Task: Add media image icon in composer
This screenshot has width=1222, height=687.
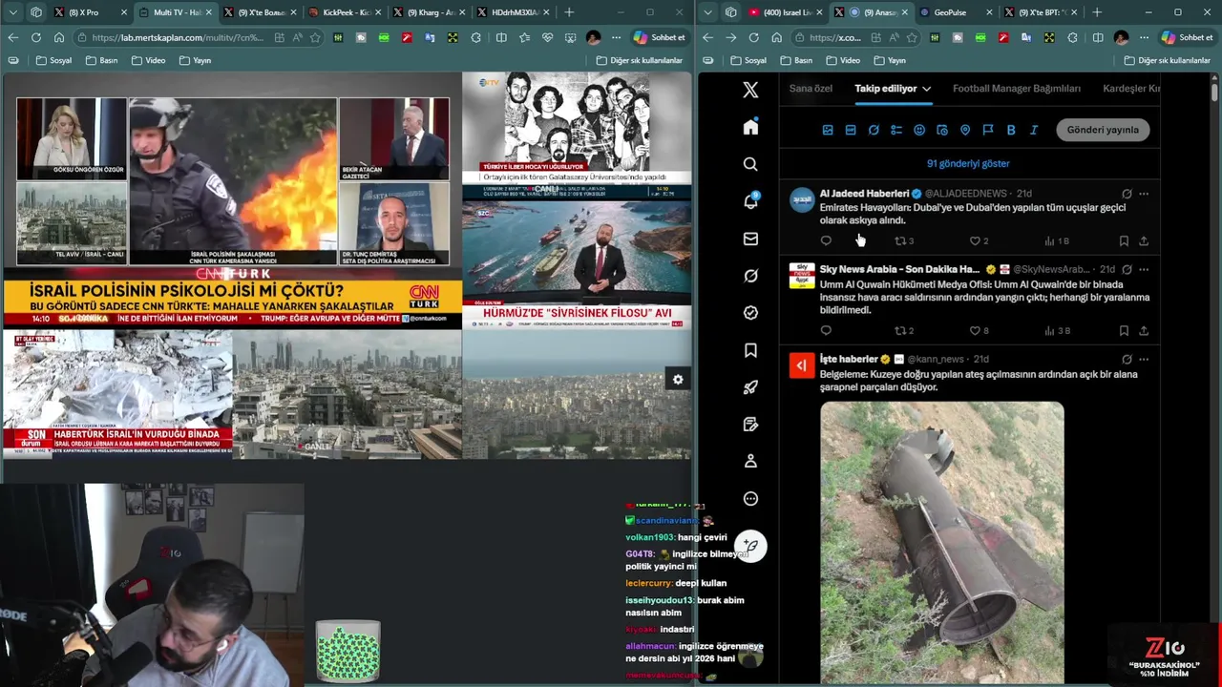Action: (x=828, y=130)
